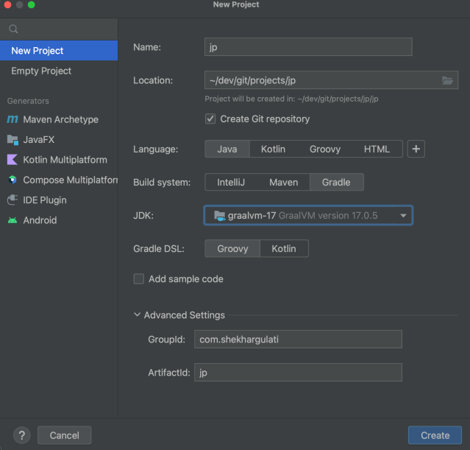
Task: Click the Maven Archetype generator icon
Action: (x=13, y=119)
